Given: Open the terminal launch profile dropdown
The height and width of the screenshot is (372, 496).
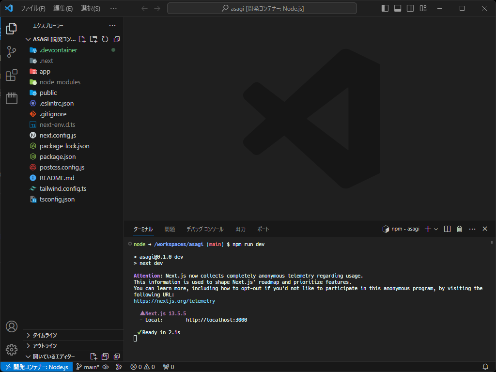Looking at the screenshot, I should coord(436,229).
